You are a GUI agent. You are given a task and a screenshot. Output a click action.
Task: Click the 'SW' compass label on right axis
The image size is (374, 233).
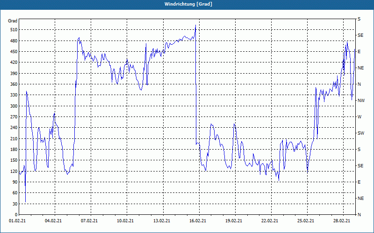(361, 133)
